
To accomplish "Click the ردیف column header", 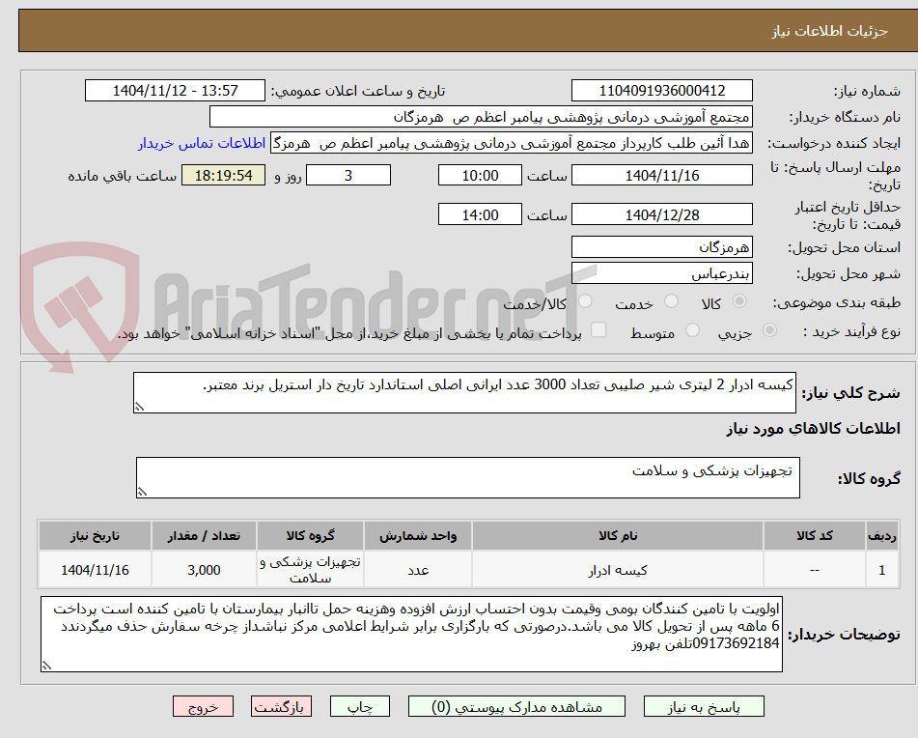I will tap(881, 536).
